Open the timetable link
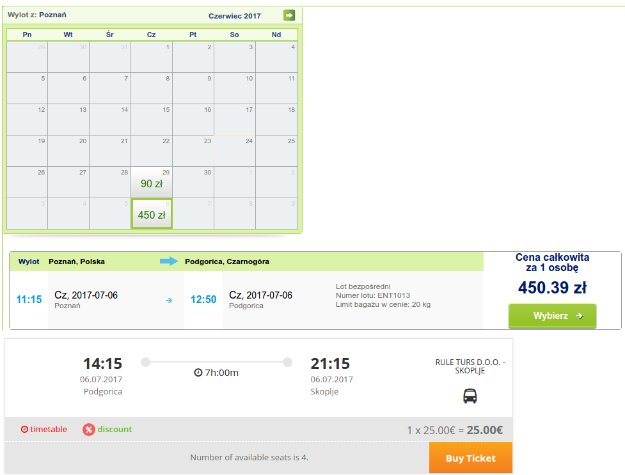This screenshot has height=475, width=625. click(49, 429)
